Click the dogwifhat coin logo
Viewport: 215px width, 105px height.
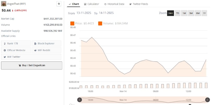4,4
